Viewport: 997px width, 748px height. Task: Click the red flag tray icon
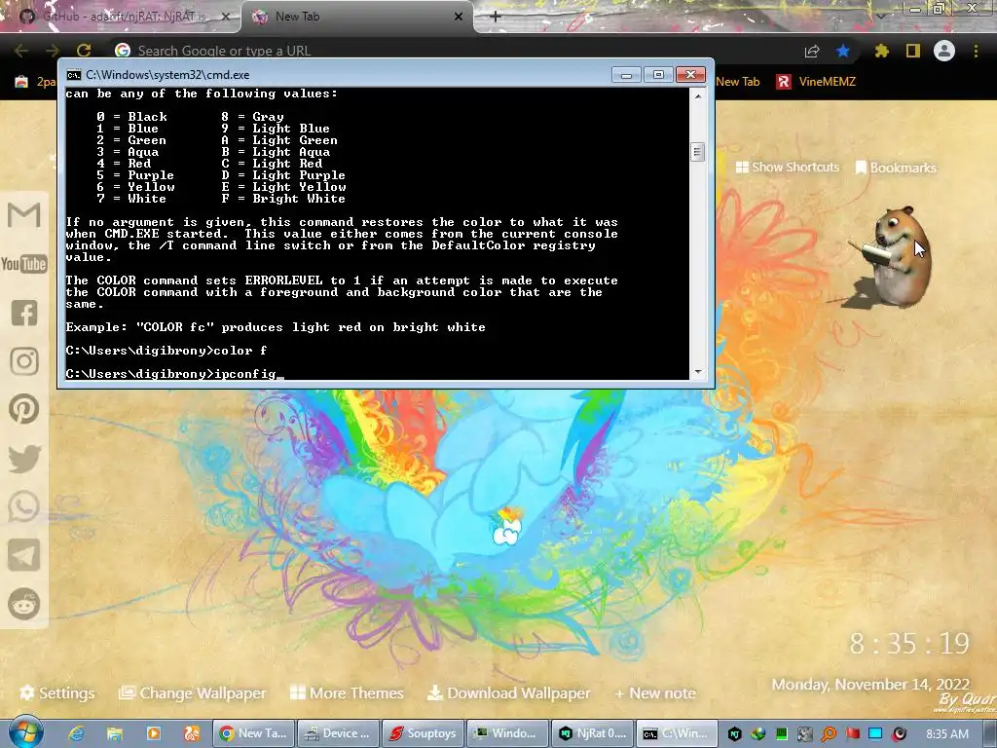pos(852,733)
